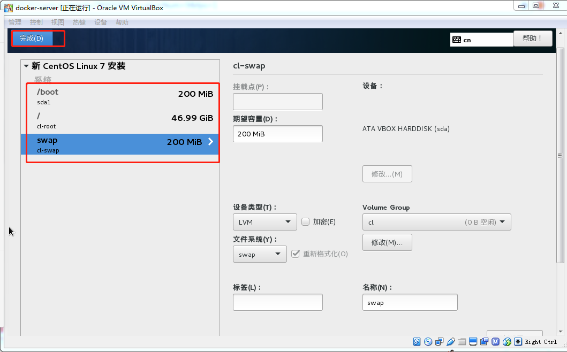Toggle the 重新格式化(O) reformat checkbox
Image resolution: width=567 pixels, height=352 pixels.
(x=296, y=254)
